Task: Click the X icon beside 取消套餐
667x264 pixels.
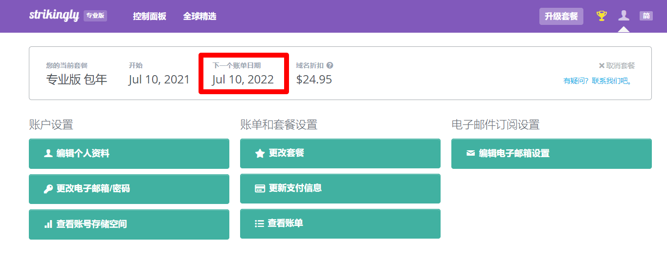Action: [601, 66]
